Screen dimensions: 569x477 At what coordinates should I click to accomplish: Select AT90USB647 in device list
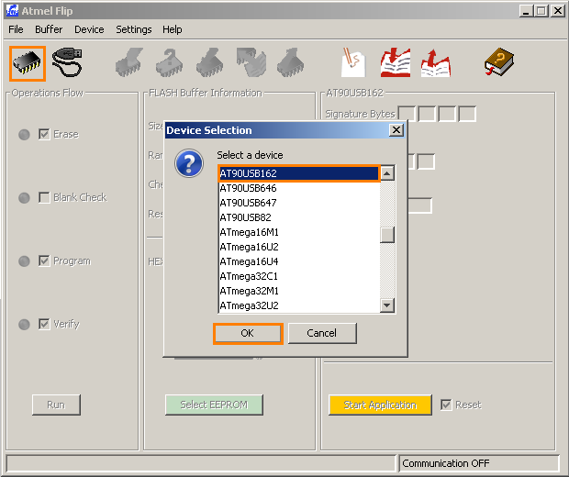point(299,203)
